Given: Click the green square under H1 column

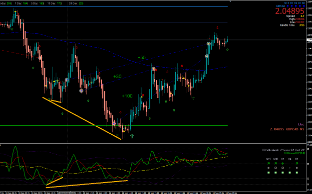Looking at the screenshot, I should click(x=283, y=173).
